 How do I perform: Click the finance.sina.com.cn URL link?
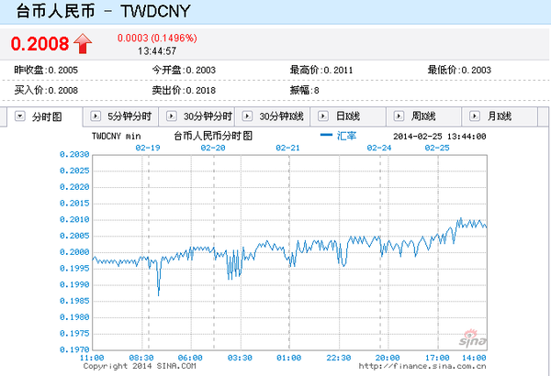[423, 365]
